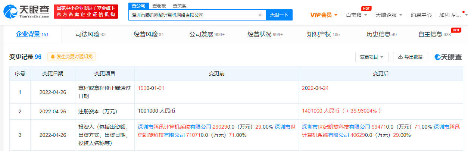Select the 历史信息 tab
468x151 pixels.
click(381, 34)
